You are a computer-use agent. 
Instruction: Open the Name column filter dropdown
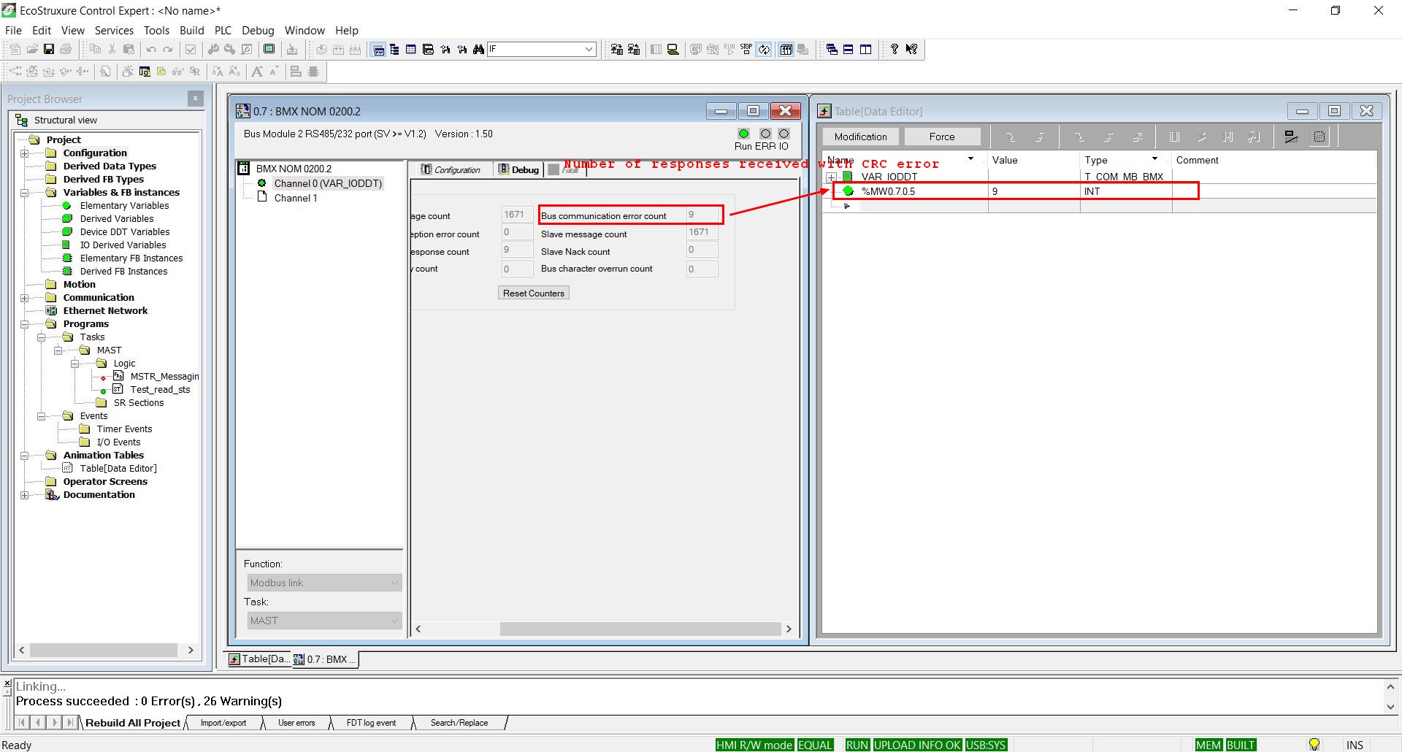pos(970,159)
